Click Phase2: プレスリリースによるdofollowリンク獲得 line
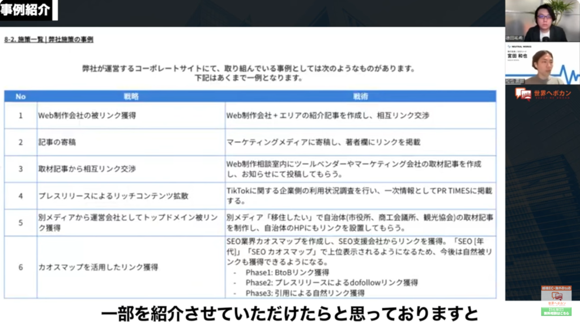 click(x=331, y=282)
